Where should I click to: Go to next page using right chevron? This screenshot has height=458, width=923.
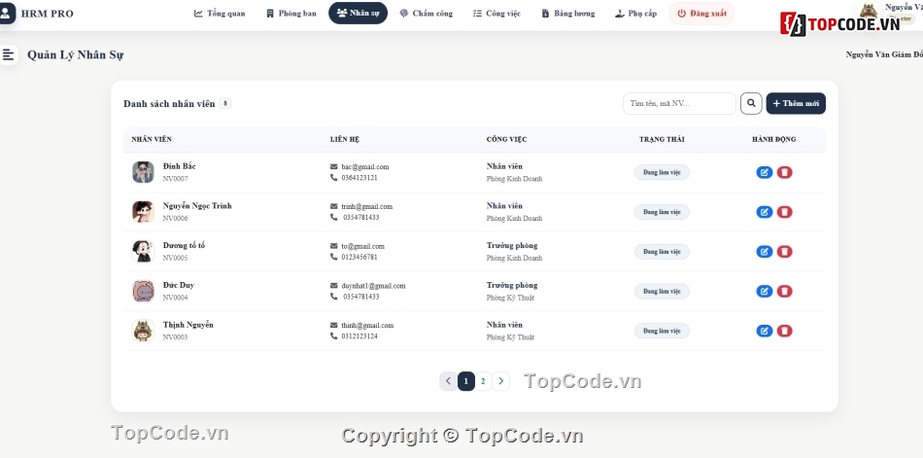(500, 381)
